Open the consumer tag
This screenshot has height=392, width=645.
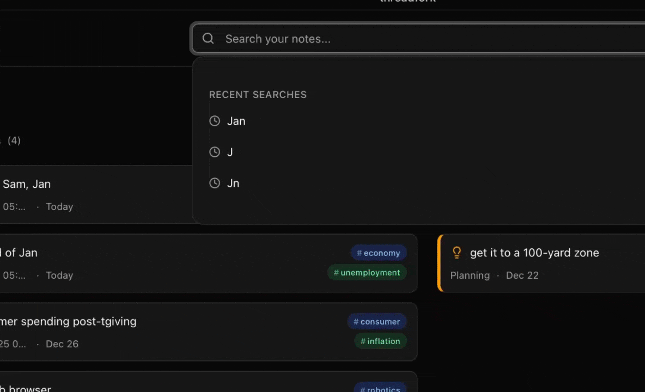378,322
